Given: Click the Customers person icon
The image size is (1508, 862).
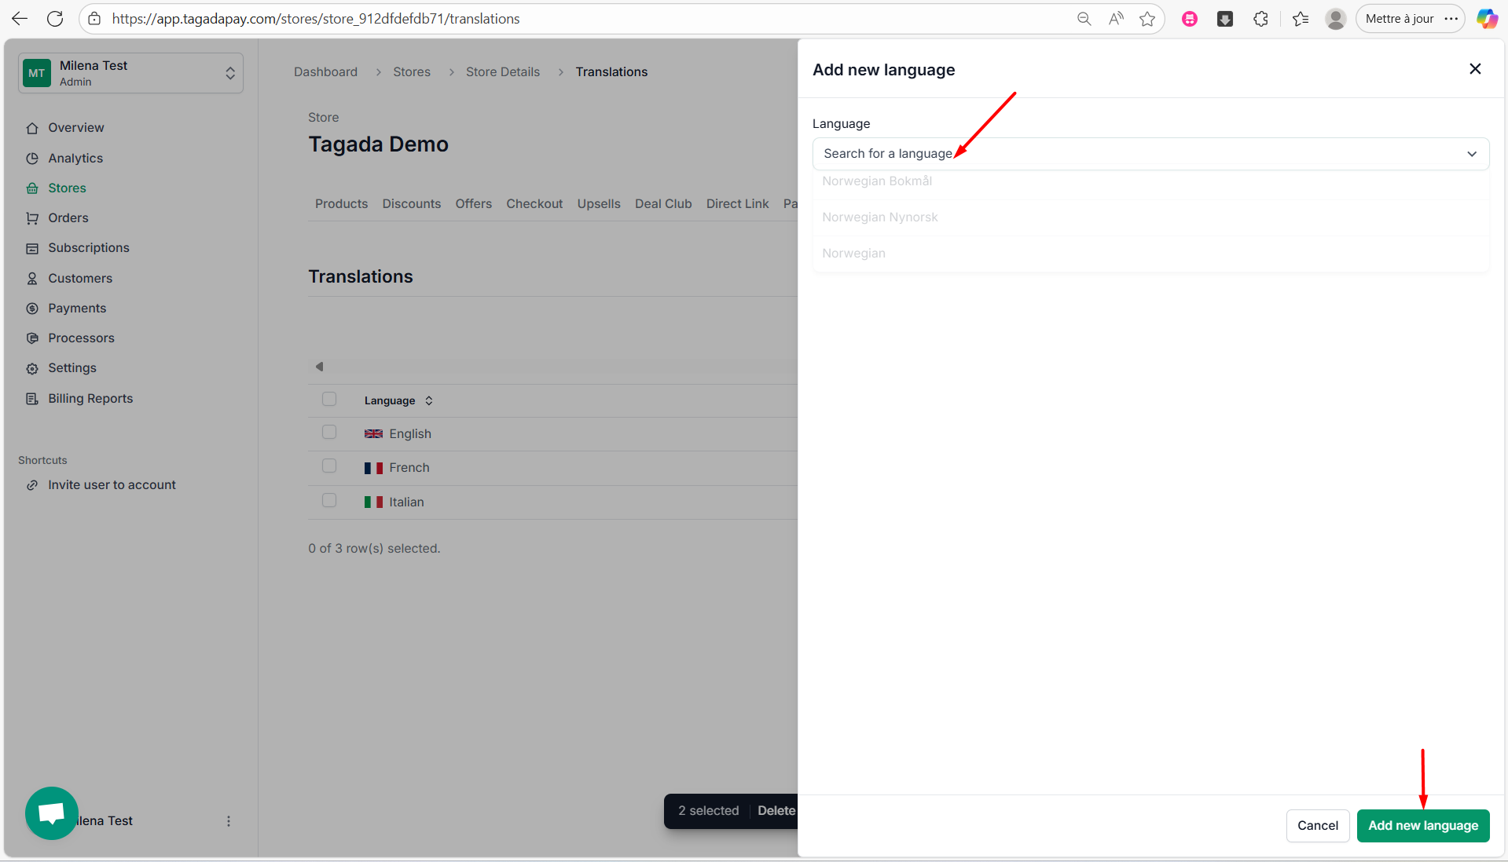Looking at the screenshot, I should coord(32,279).
